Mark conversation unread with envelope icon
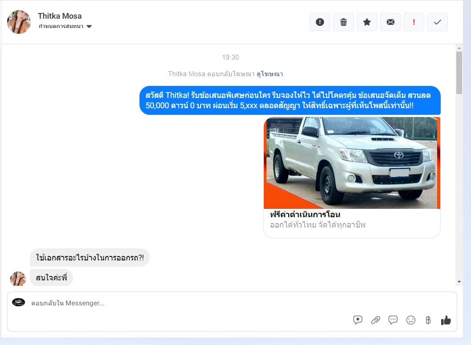Viewport: 471px width, 345px height. click(x=390, y=22)
